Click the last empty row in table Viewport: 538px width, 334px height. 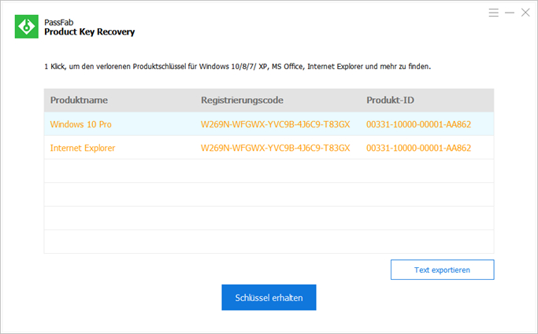[269, 241]
